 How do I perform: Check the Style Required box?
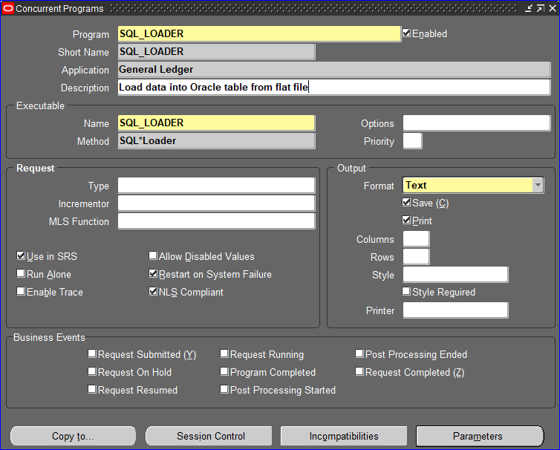click(406, 292)
